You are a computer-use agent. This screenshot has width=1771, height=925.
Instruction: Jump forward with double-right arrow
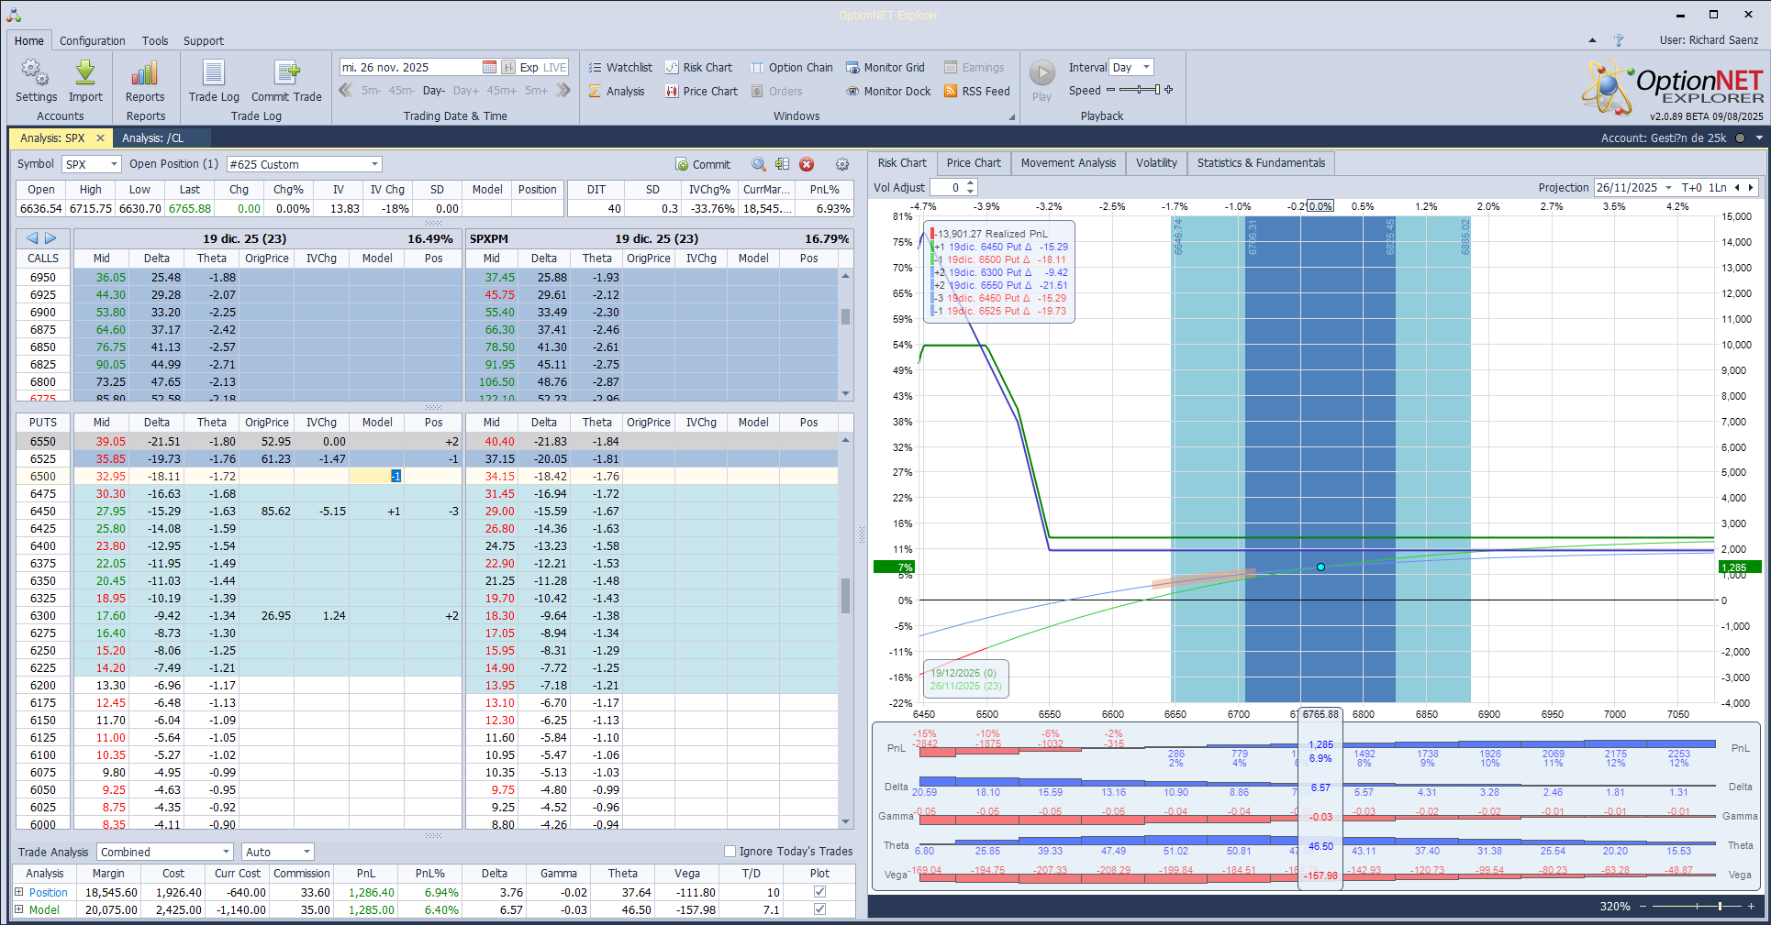click(x=563, y=90)
